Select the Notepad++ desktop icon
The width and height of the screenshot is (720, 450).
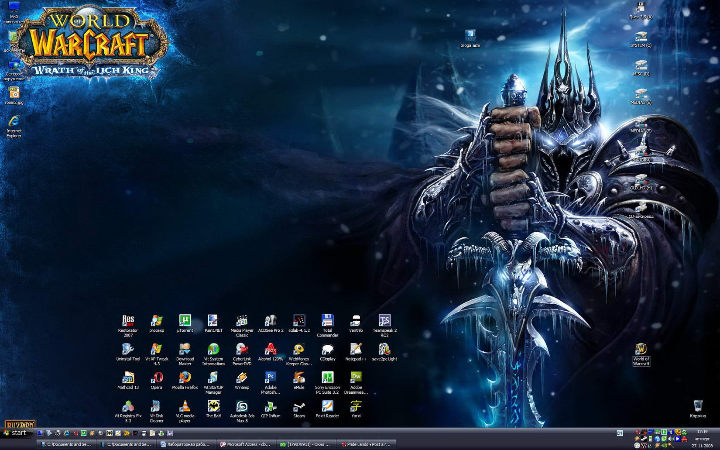pyautogui.click(x=356, y=350)
